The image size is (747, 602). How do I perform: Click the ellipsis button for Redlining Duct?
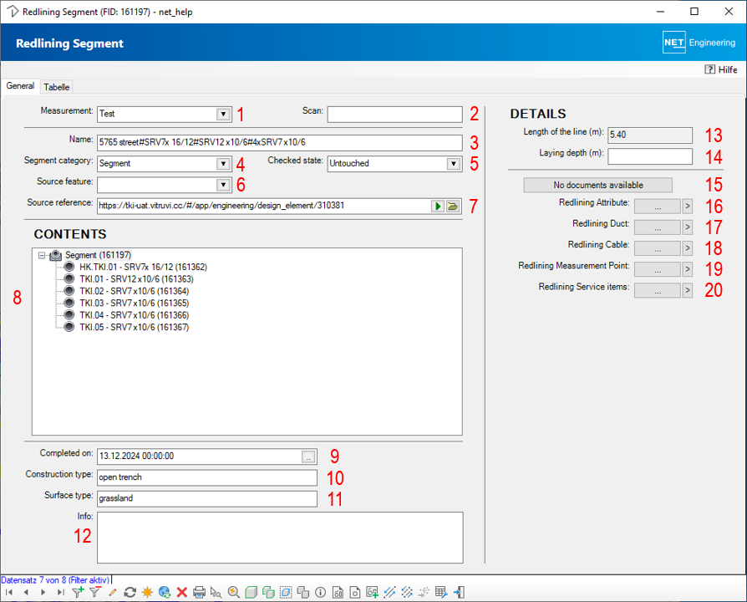click(657, 227)
